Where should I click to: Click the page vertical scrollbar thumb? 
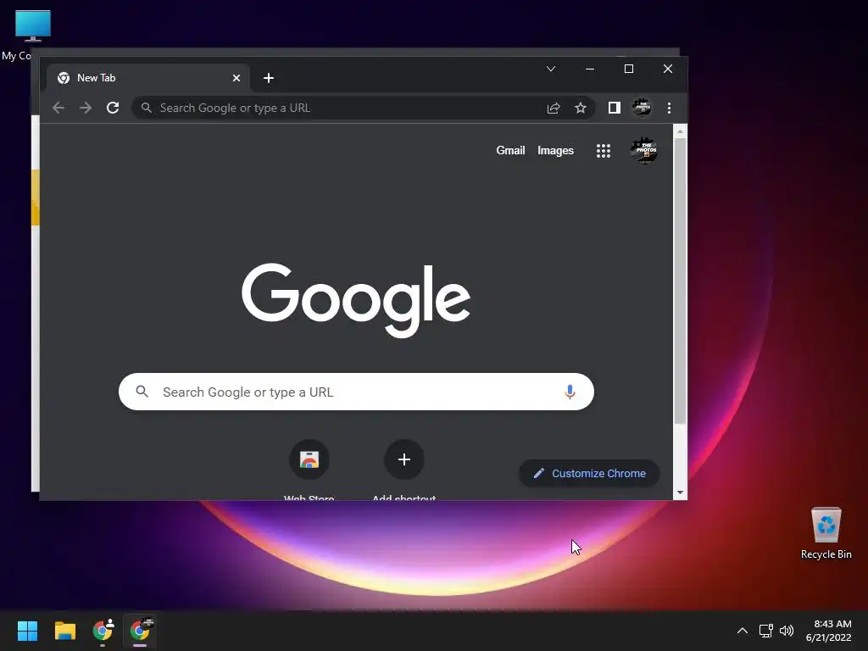tap(680, 281)
